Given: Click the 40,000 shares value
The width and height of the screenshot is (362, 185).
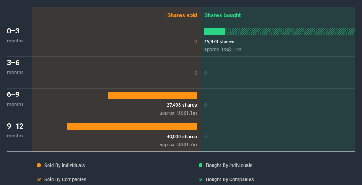Looking at the screenshot, I should click(x=182, y=137).
